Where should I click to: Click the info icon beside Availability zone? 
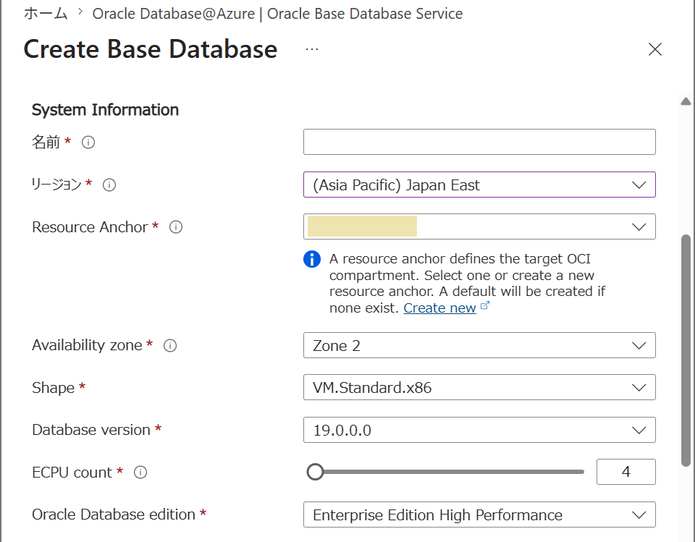click(170, 345)
